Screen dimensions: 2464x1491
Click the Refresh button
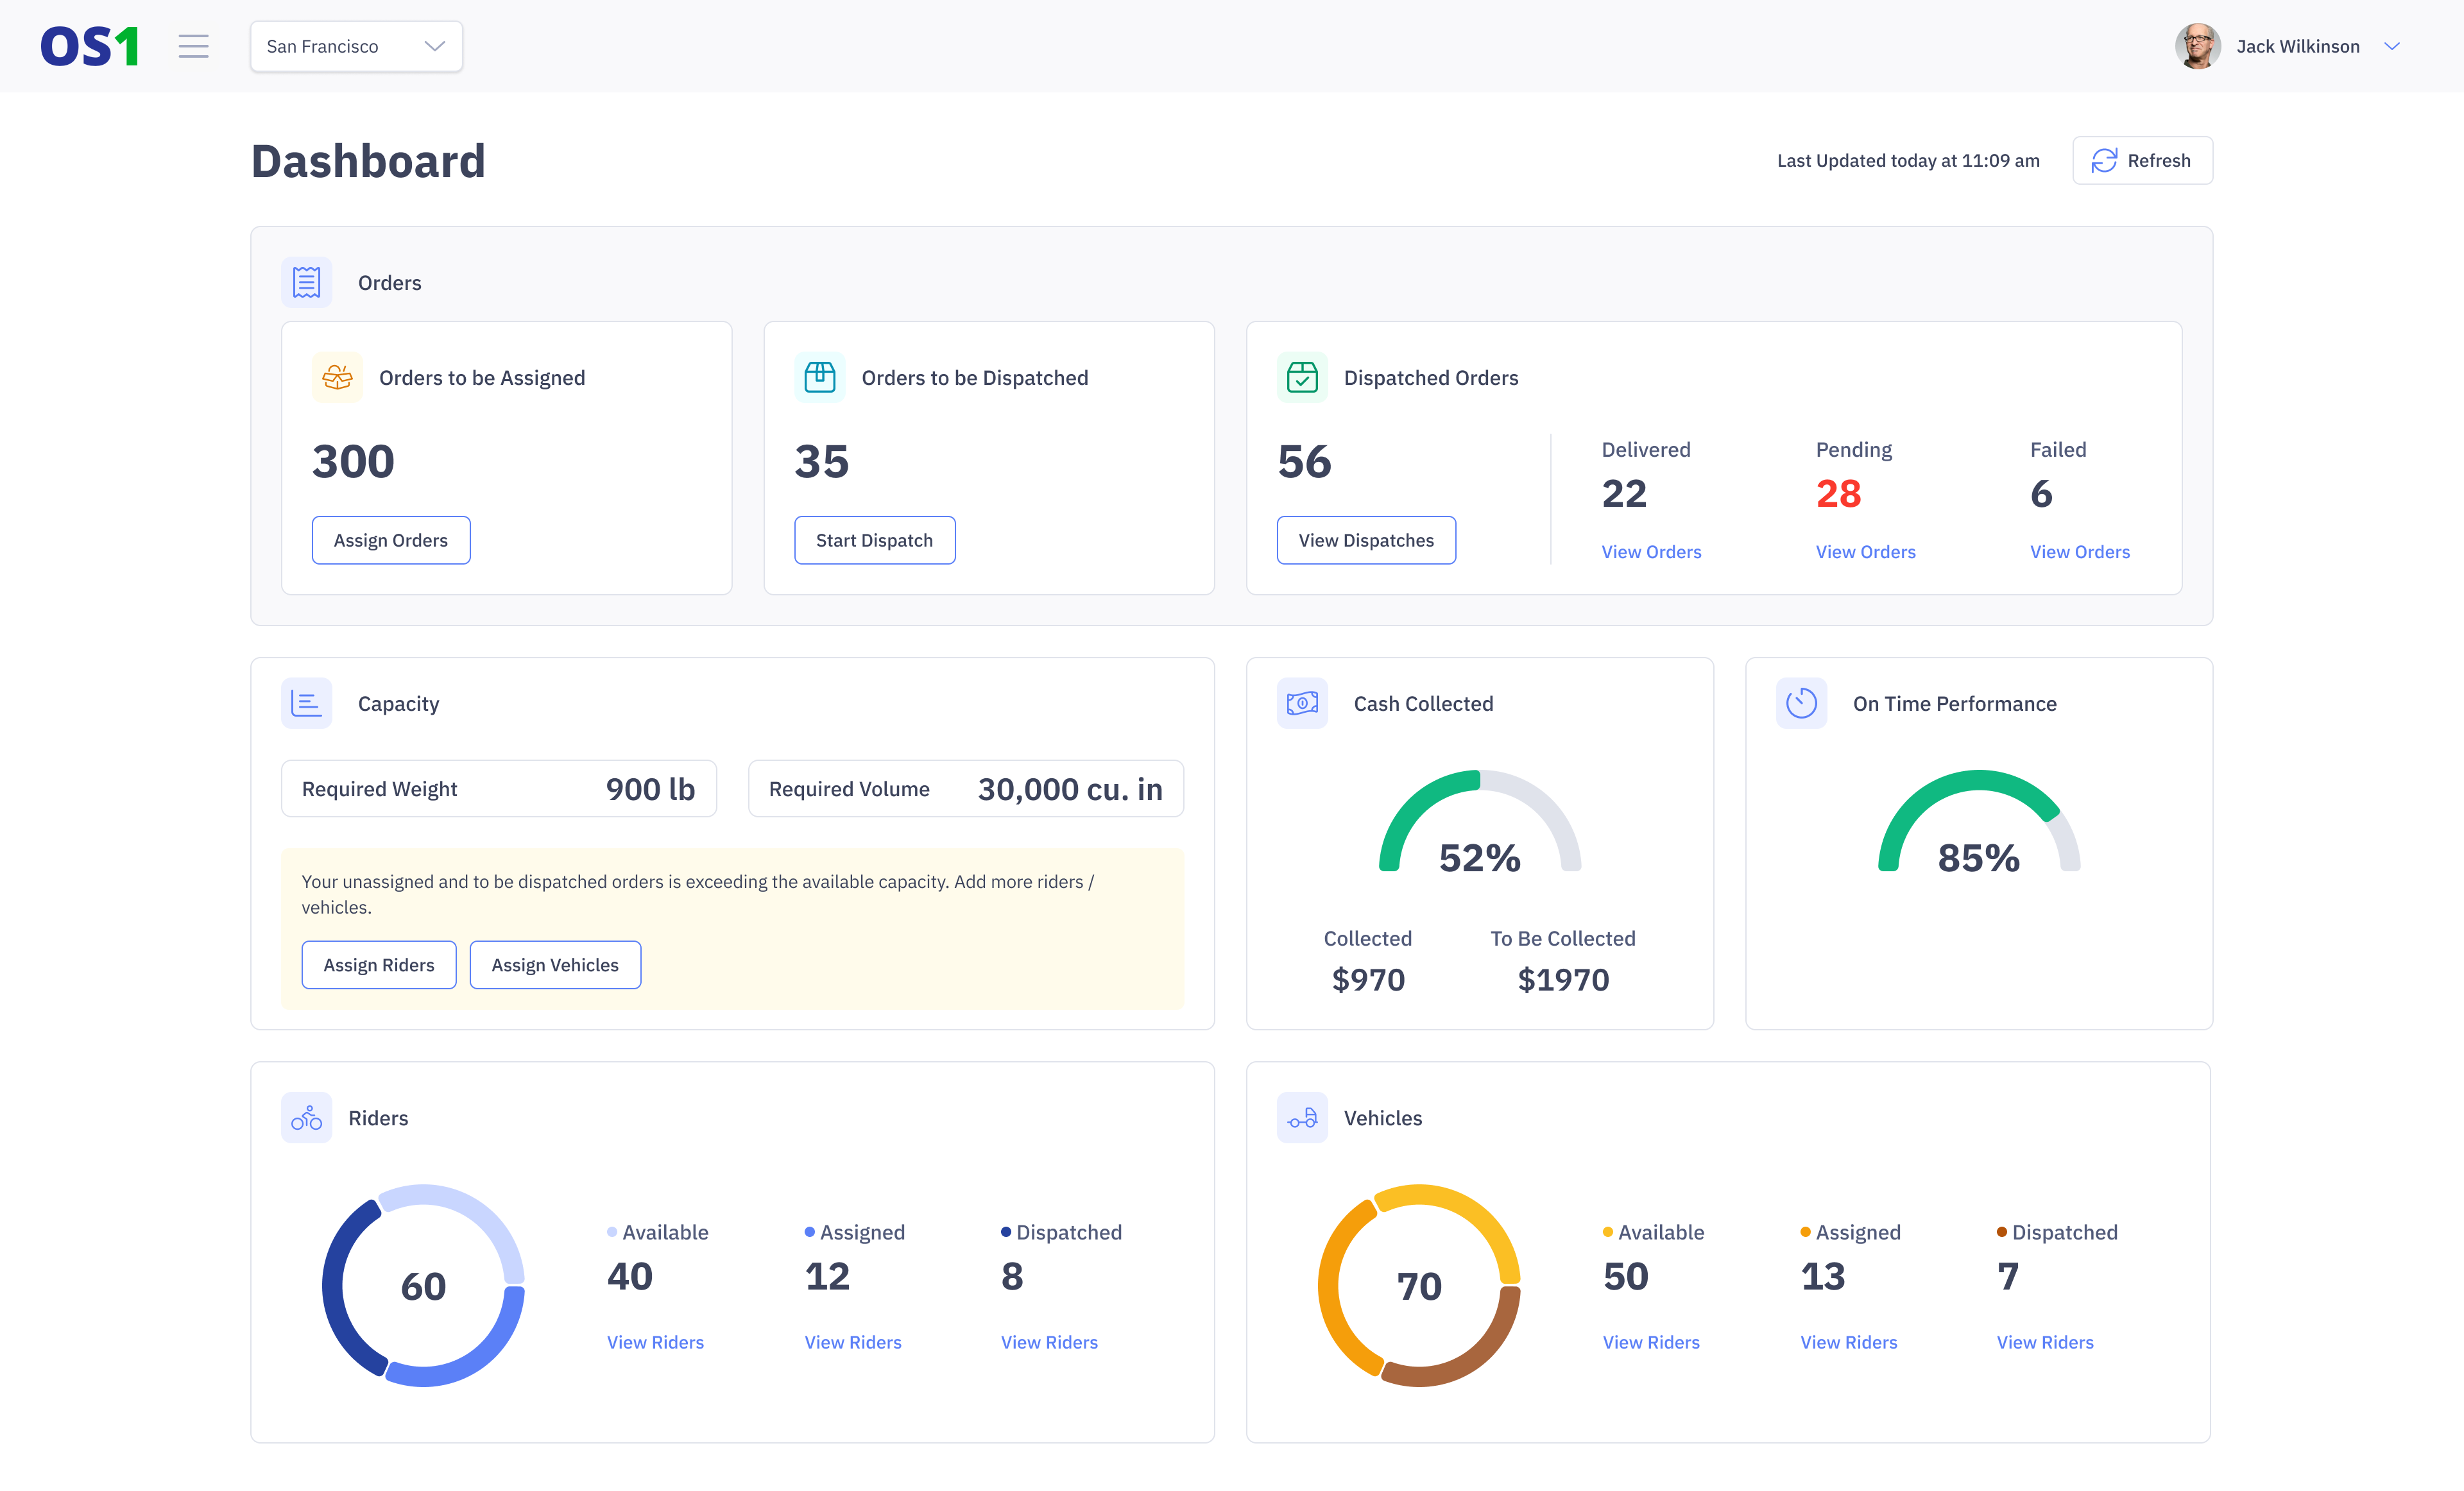(2142, 160)
